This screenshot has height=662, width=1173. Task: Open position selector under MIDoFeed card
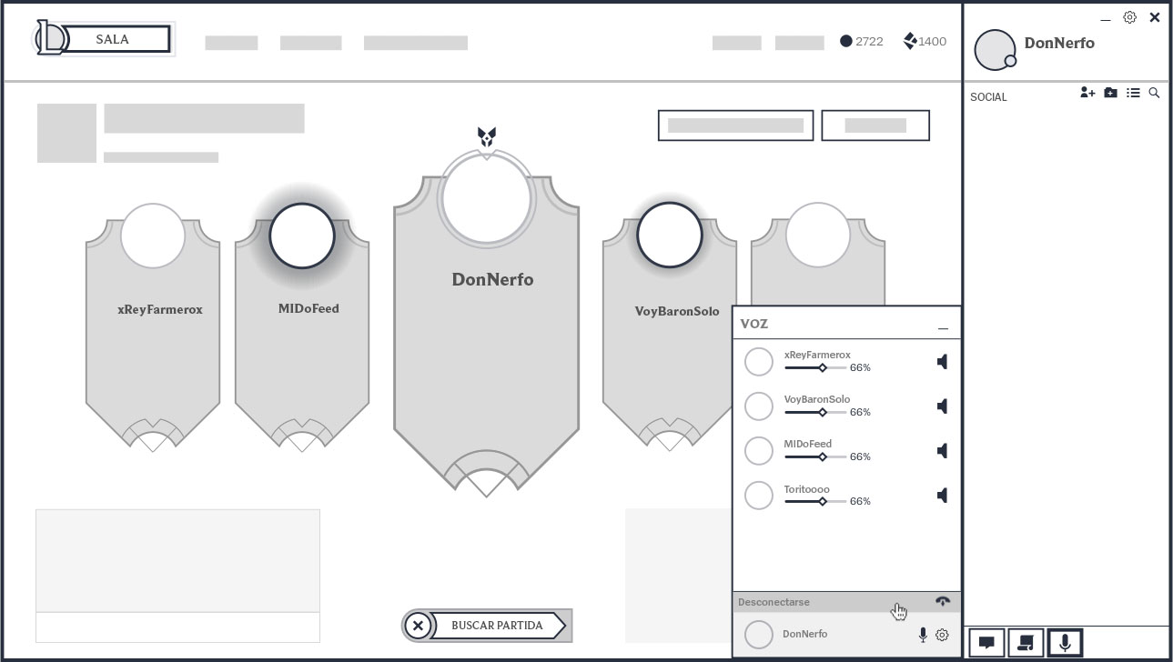click(302, 435)
